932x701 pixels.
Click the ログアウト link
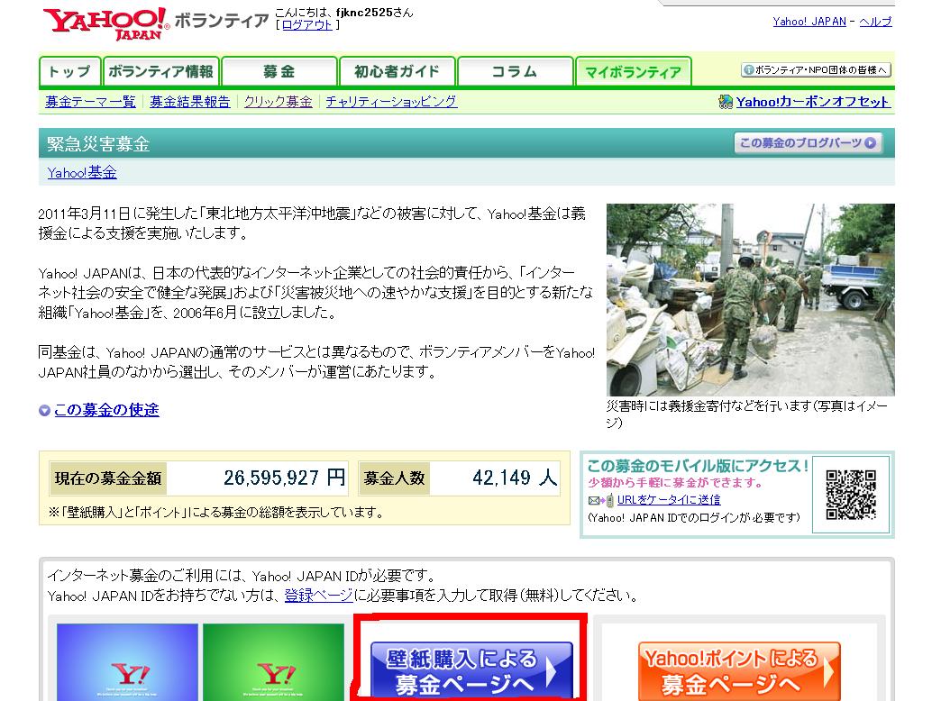tap(306, 25)
